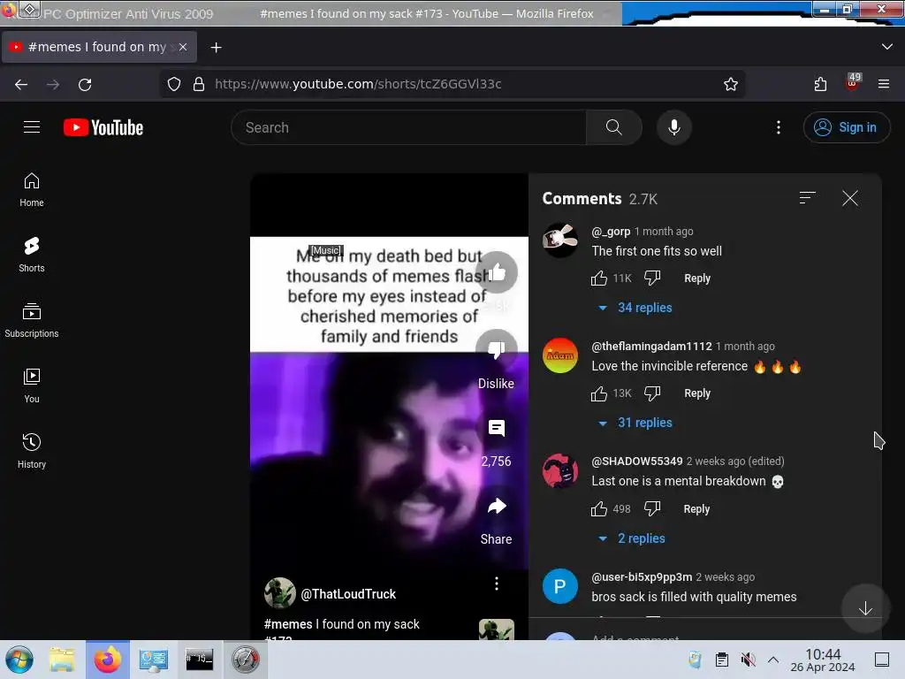Toggle the muted volume tray icon
The image size is (905, 679).
(748, 660)
